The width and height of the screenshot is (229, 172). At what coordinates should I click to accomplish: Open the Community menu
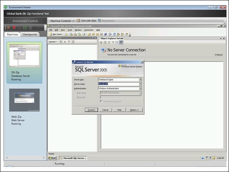click(x=89, y=30)
